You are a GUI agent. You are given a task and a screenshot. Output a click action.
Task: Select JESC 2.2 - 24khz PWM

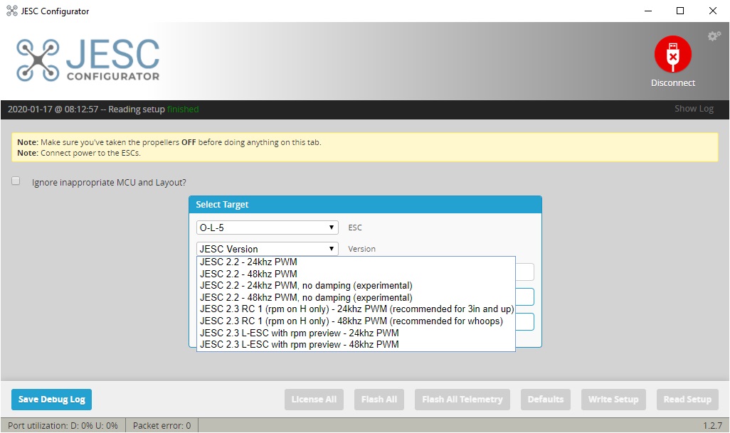click(356, 262)
